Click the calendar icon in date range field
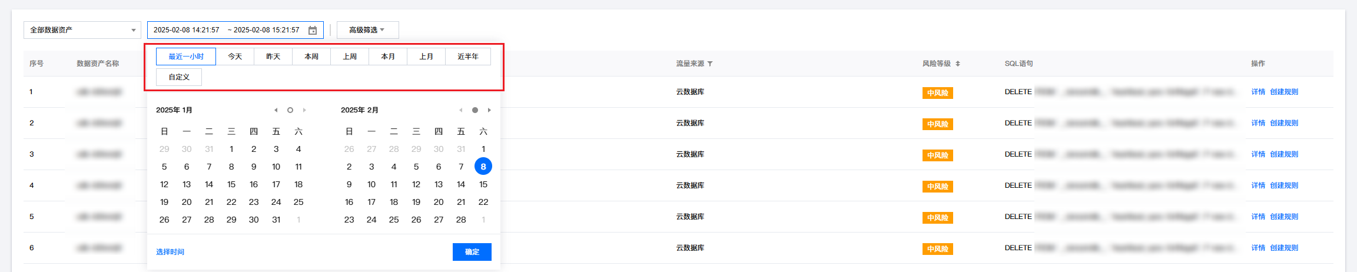This screenshot has width=1357, height=272. point(313,30)
